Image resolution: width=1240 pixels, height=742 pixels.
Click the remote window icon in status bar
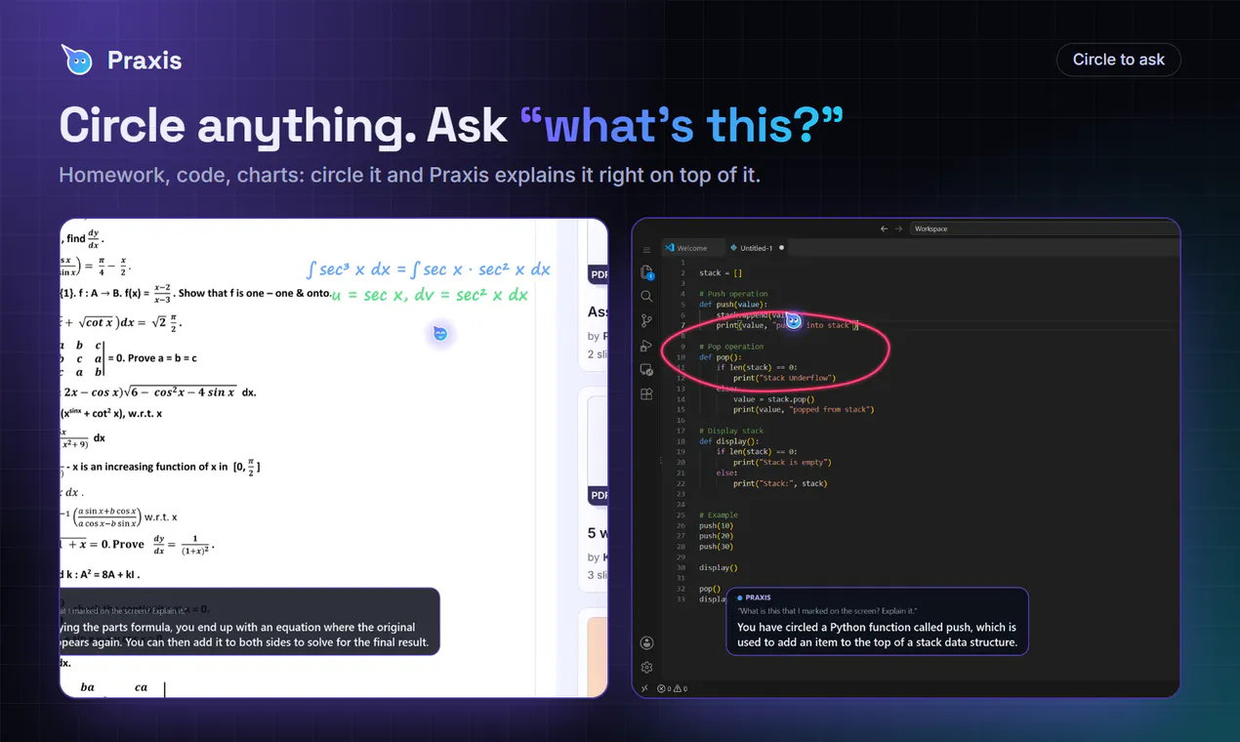tap(644, 688)
